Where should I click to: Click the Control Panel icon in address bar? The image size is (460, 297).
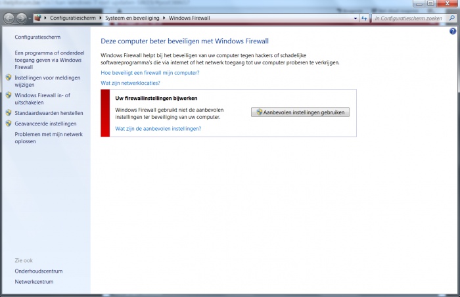(x=37, y=18)
